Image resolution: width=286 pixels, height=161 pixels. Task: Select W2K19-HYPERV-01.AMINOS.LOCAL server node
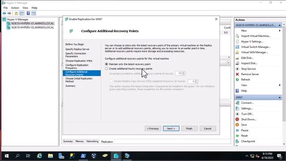[33, 23]
